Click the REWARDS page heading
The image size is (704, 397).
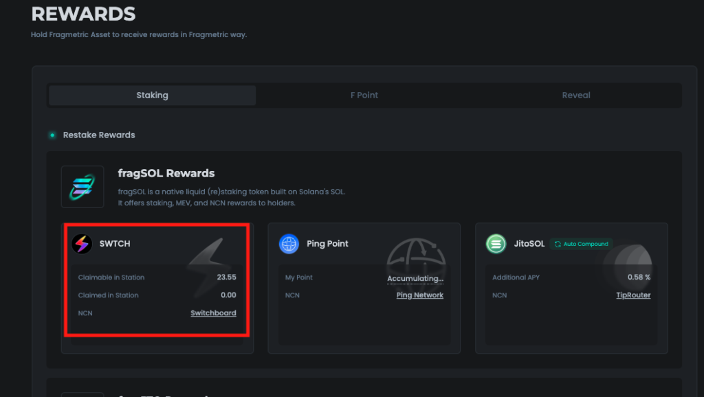[83, 14]
